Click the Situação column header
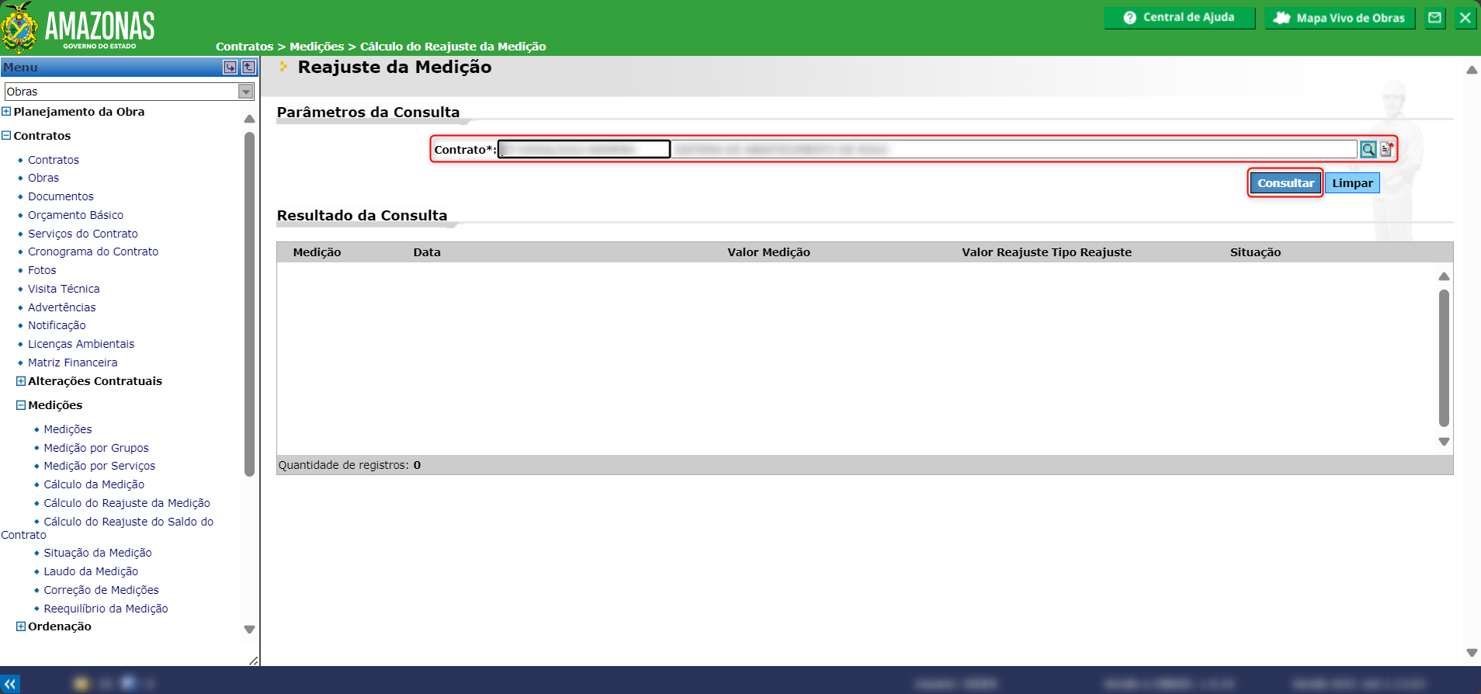This screenshot has width=1481, height=694. tap(1255, 252)
